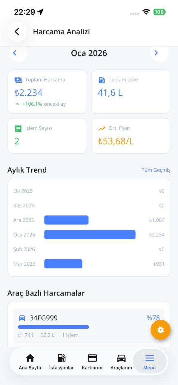
Task: Open Ana Sayfa home tab
Action: pos(30,361)
